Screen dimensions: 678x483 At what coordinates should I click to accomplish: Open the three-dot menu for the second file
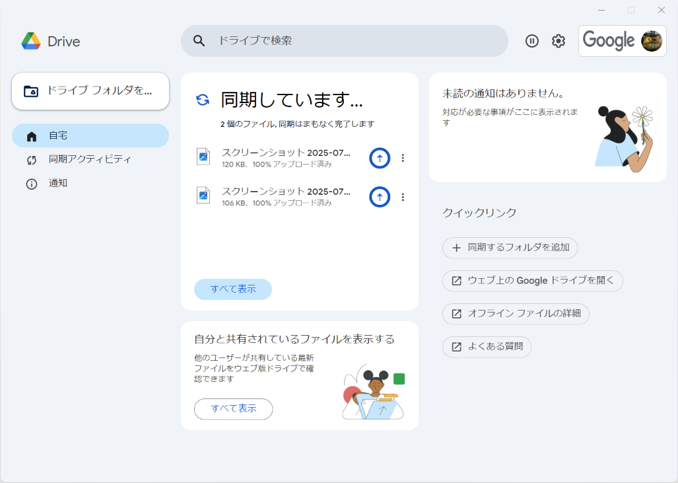[x=403, y=196]
